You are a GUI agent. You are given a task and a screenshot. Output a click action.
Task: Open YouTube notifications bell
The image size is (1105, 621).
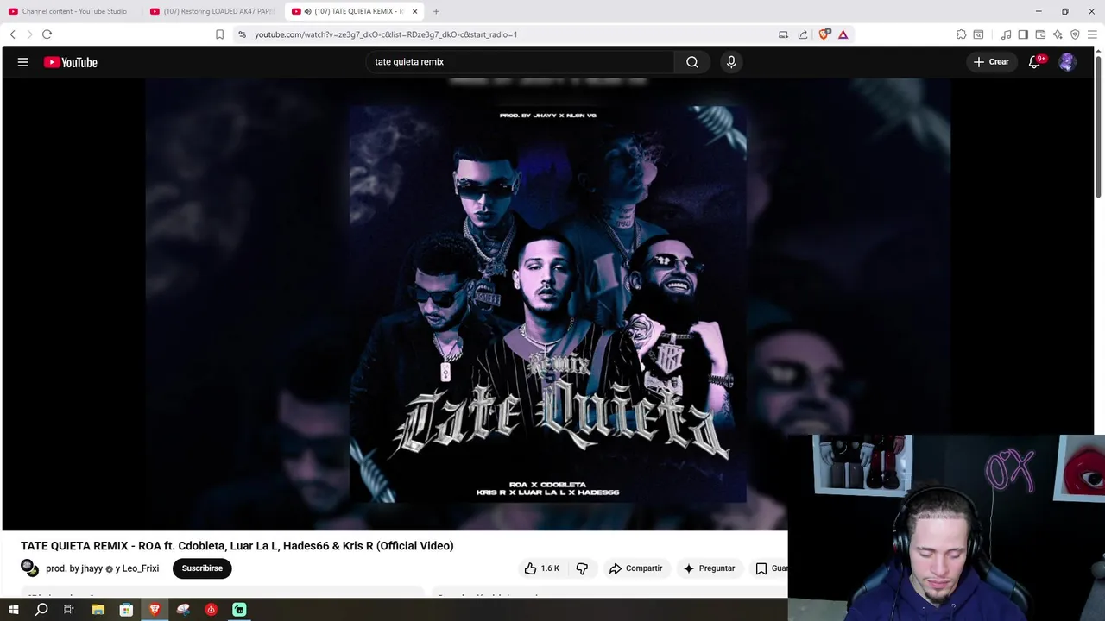1035,62
